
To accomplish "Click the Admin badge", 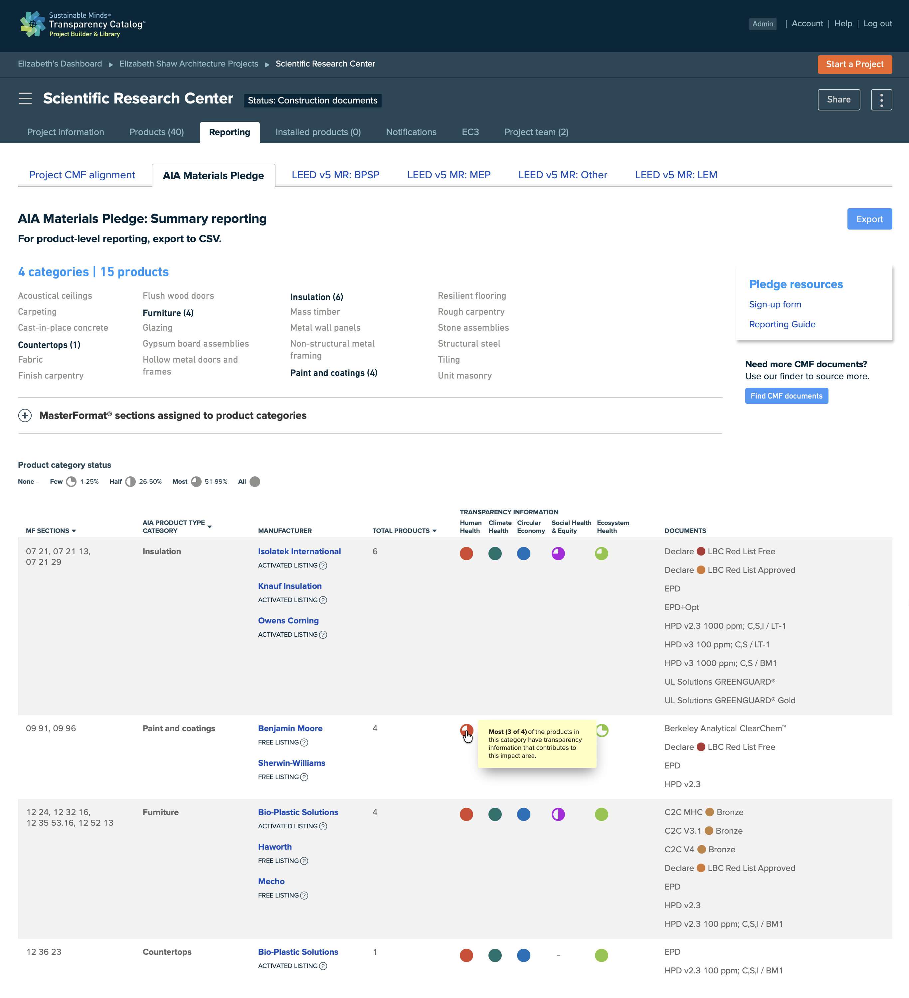I will coord(763,24).
